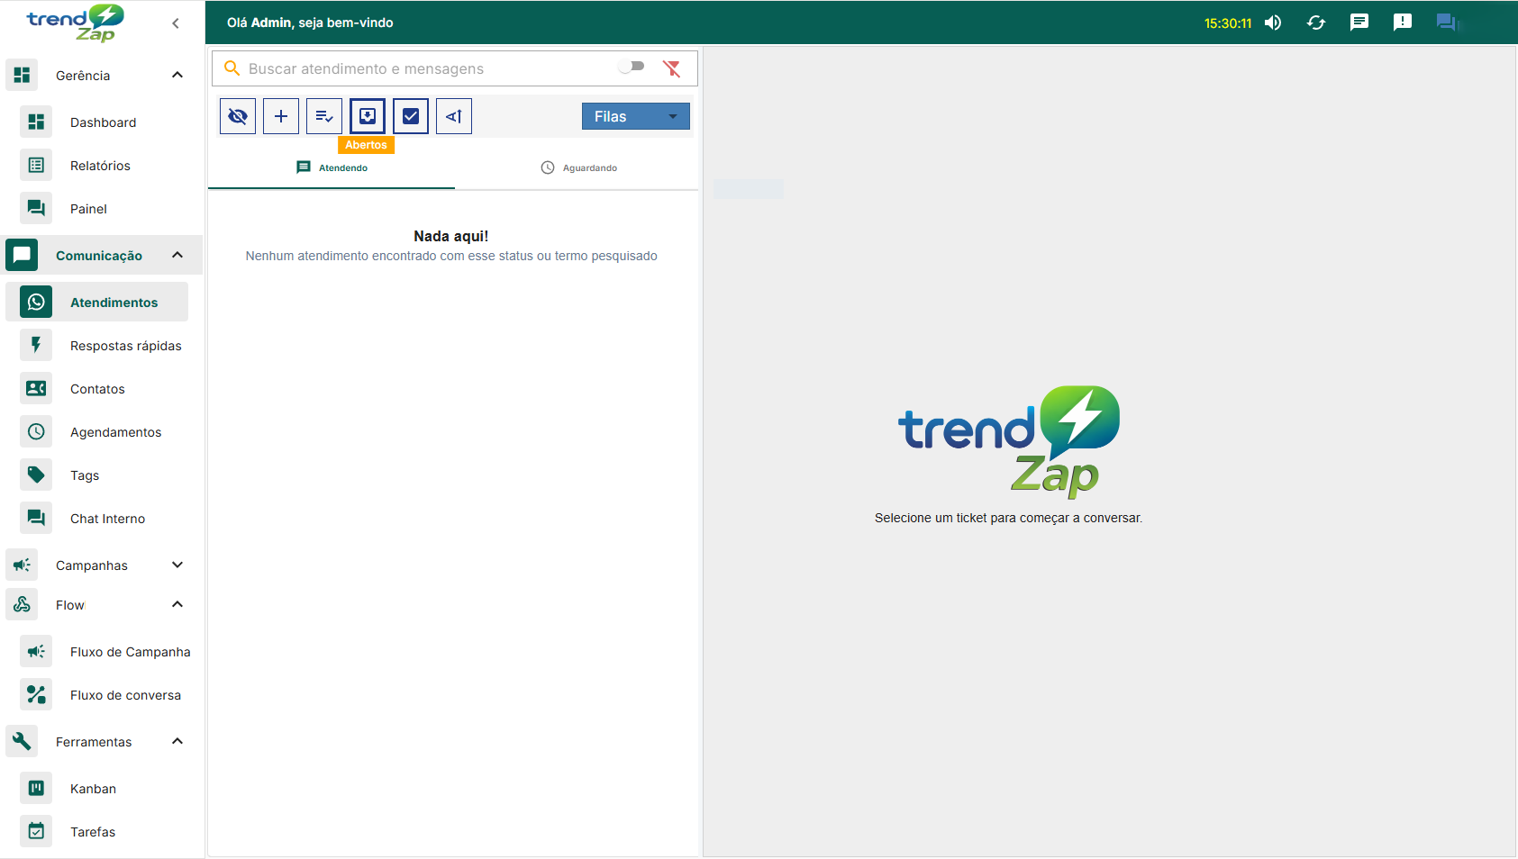The height and width of the screenshot is (859, 1518).
Task: Click the plus icon to add new ticket
Action: 281,116
